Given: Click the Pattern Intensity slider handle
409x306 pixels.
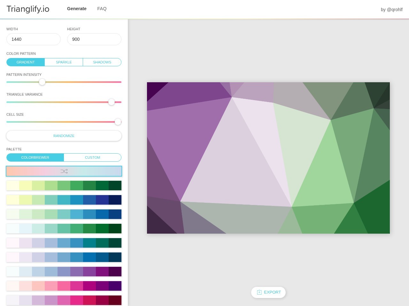Looking at the screenshot, I should [x=42, y=82].
